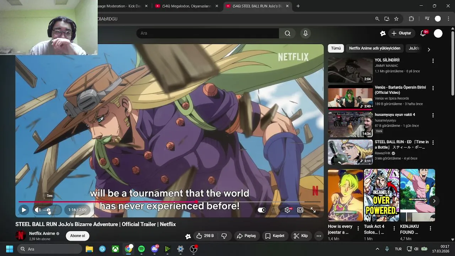The width and height of the screenshot is (455, 256).
Task: Open options menu for the Venüs video
Action: (x=433, y=88)
